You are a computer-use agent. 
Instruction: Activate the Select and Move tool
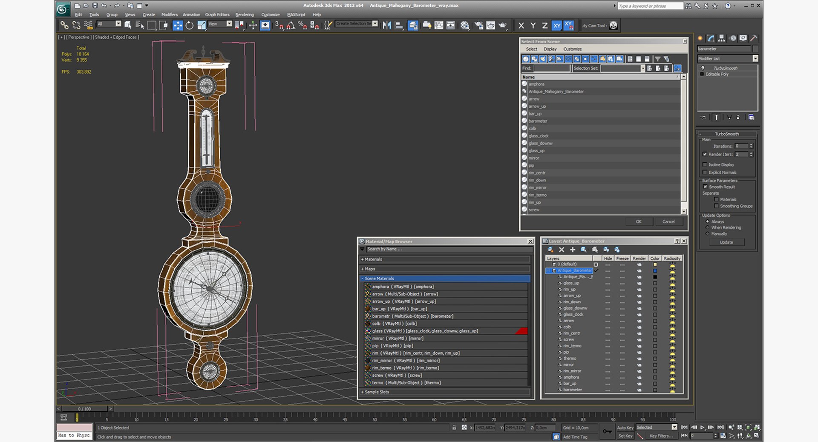[x=178, y=26]
